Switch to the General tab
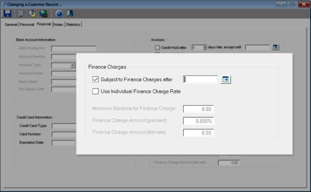The image size is (311, 192). (11, 25)
